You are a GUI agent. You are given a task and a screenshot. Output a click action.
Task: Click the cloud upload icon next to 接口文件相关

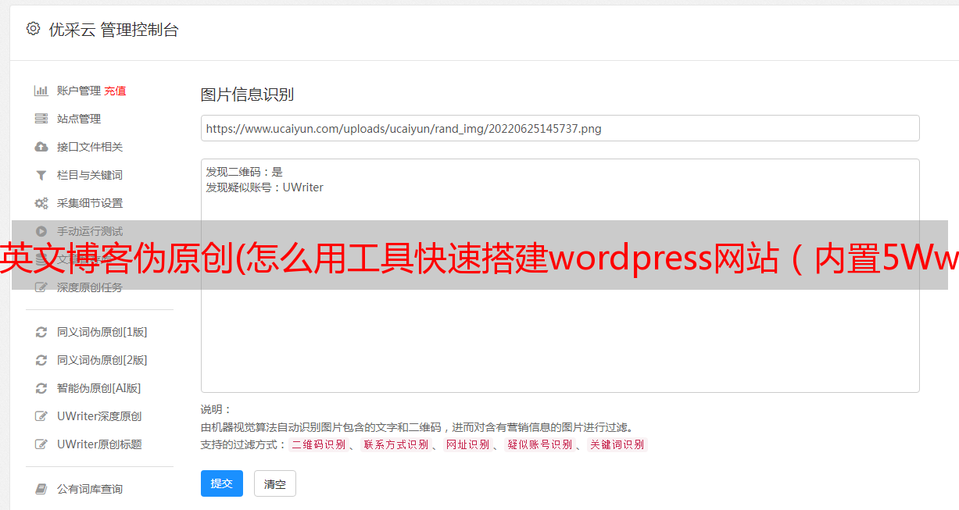(41, 147)
